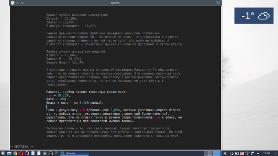The width and height of the screenshot is (278, 156).
Task: Click the 18:28 clock in the taskbar
Action: pos(266,153)
